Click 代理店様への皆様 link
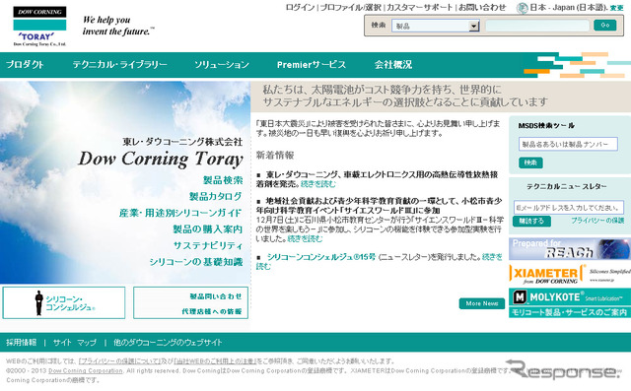The height and width of the screenshot is (391, 631). click(x=212, y=311)
